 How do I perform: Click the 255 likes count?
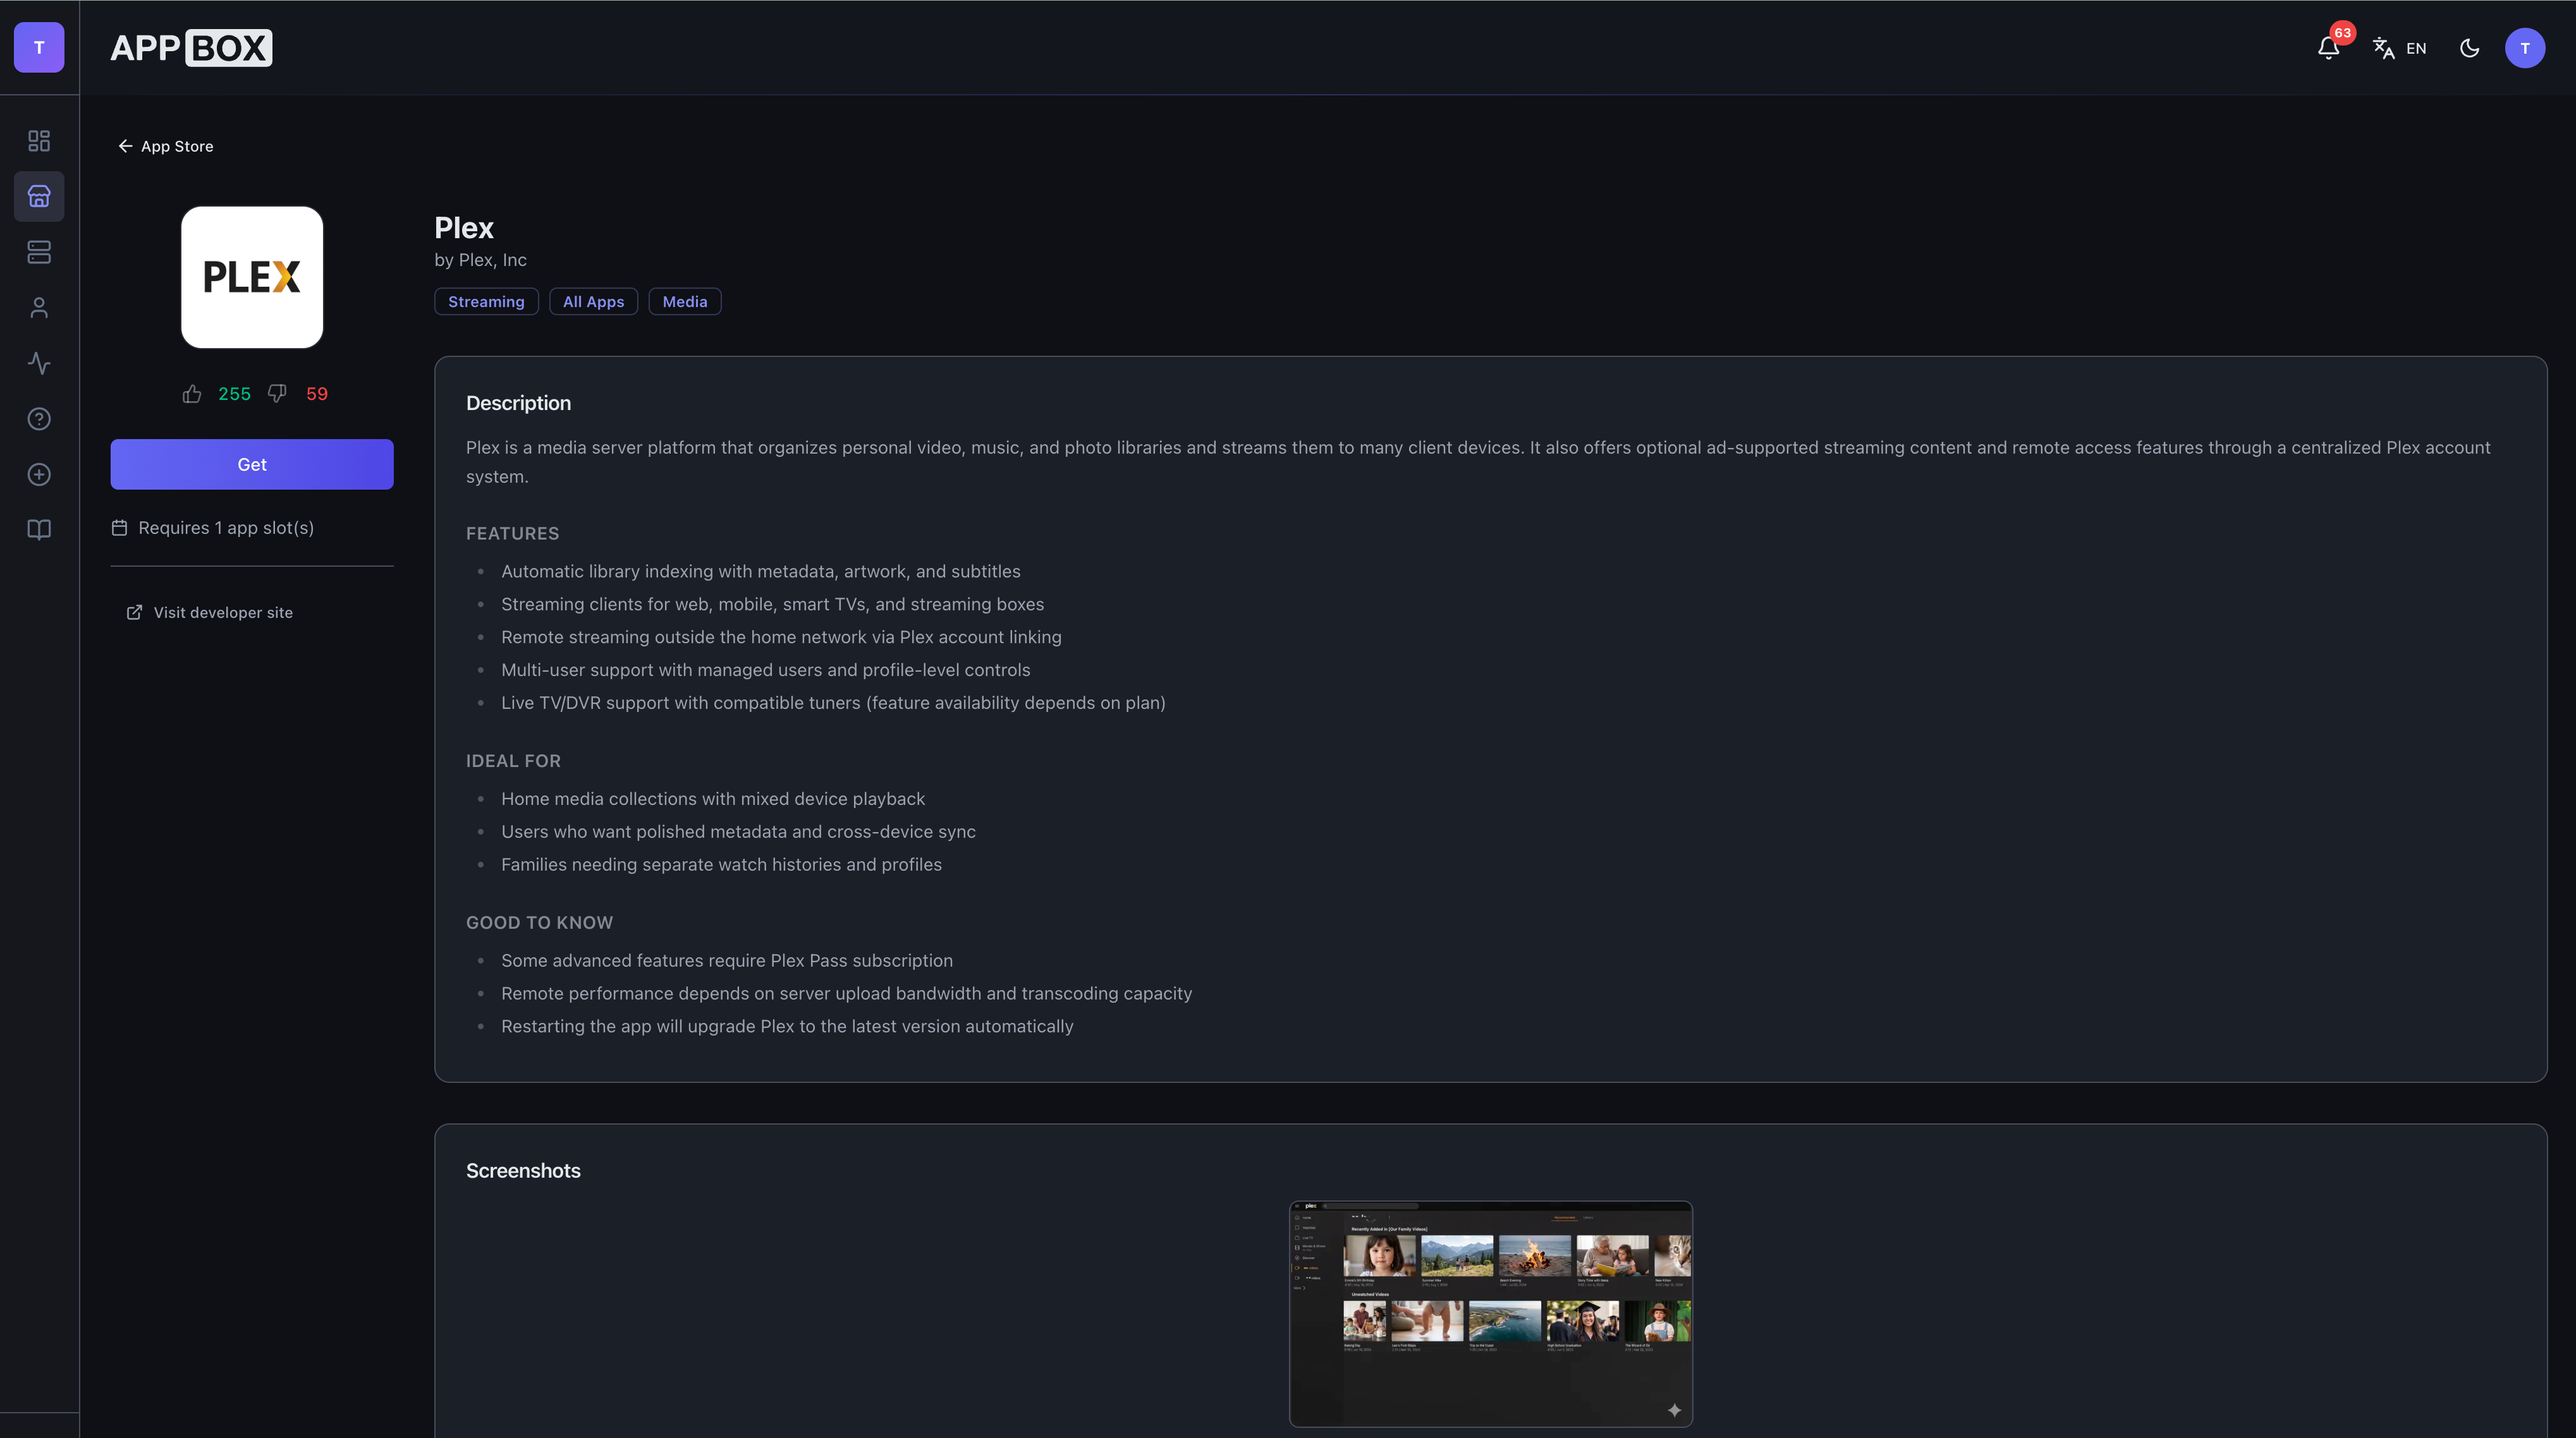[235, 394]
